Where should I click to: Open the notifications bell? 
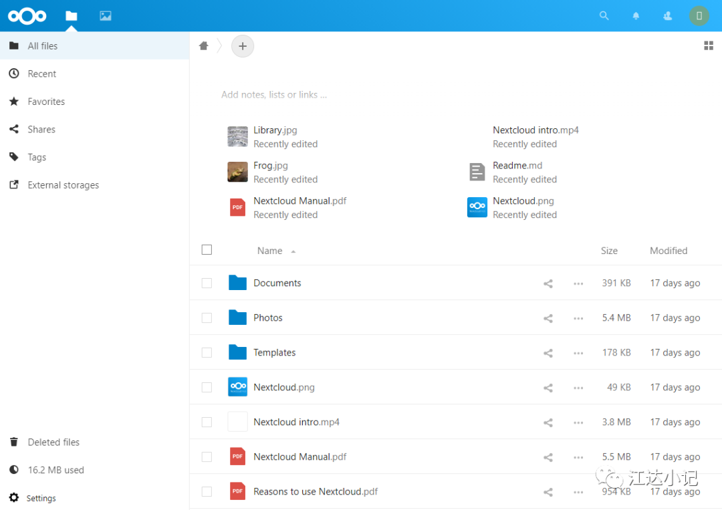pos(636,16)
